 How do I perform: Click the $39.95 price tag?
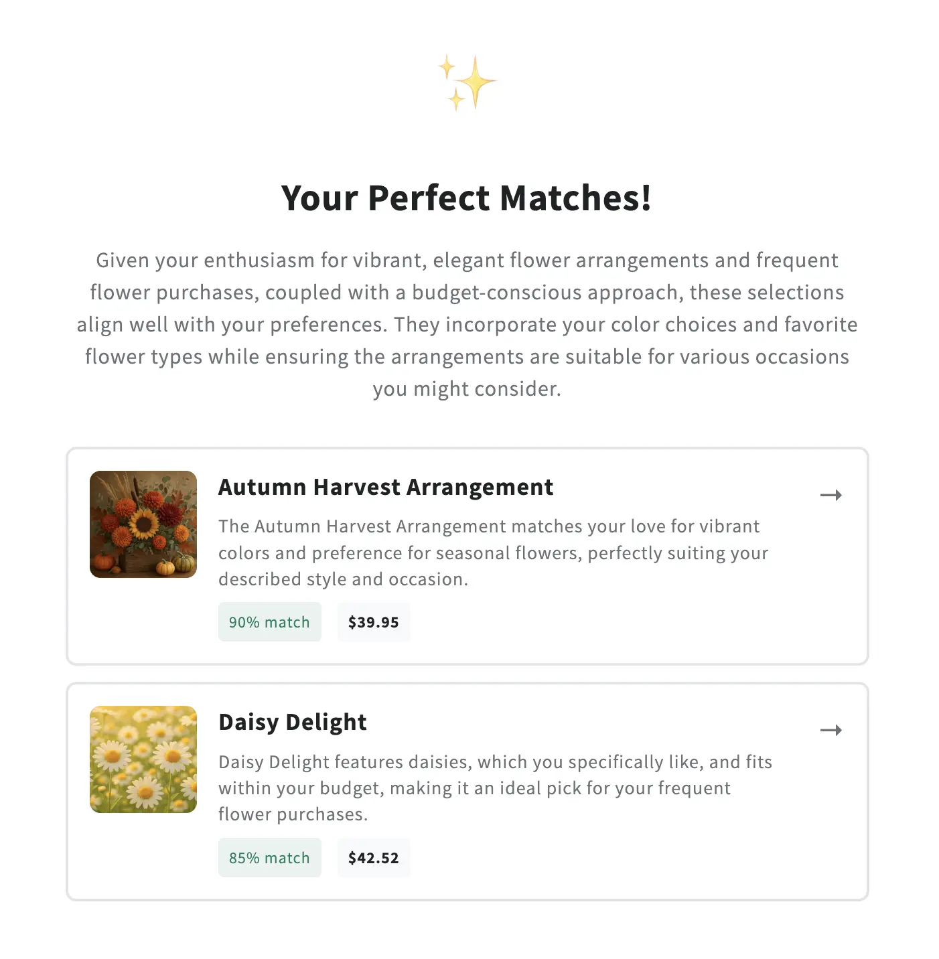[373, 622]
